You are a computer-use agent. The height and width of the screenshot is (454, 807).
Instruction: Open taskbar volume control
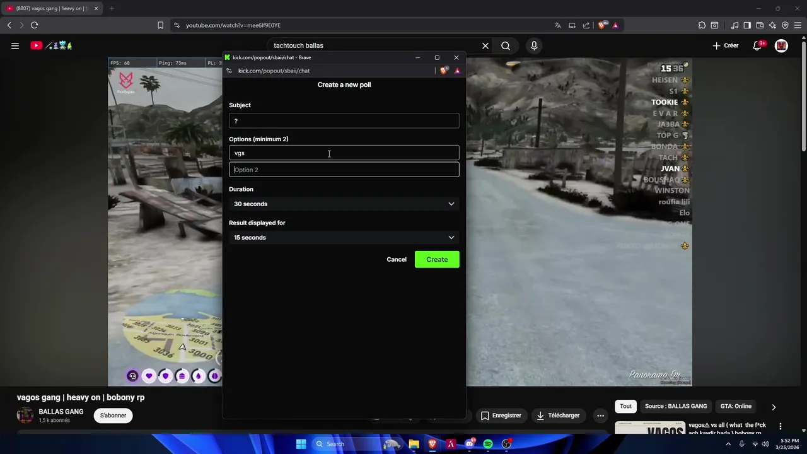pyautogui.click(x=765, y=444)
